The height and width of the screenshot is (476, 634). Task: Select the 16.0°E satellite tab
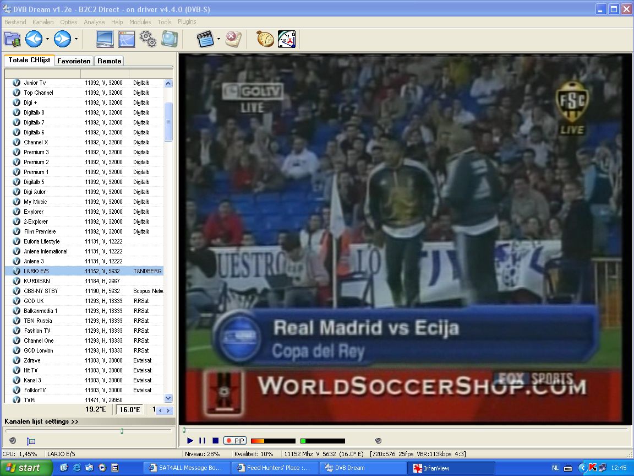click(x=130, y=410)
